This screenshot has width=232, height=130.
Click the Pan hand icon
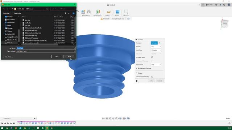pyautogui.click(x=110, y=118)
